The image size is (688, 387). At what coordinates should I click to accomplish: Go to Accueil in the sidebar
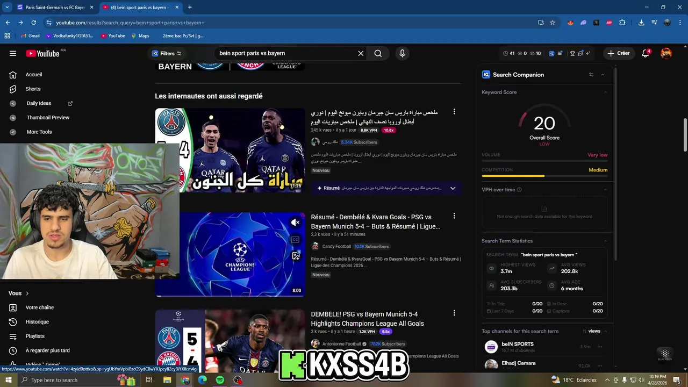[34, 75]
